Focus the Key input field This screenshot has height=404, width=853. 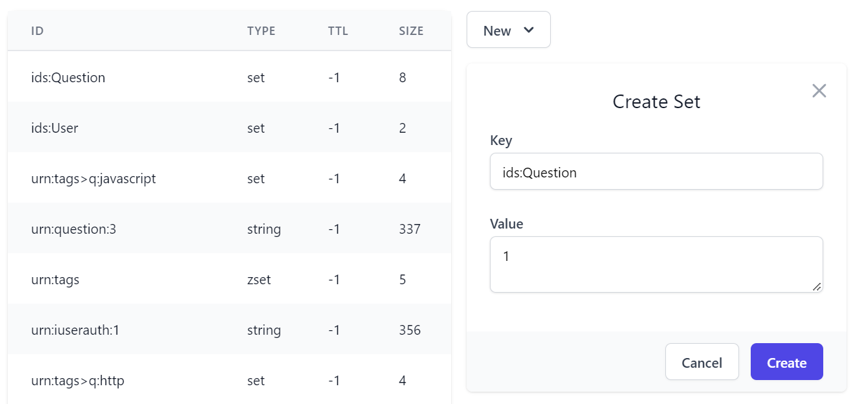click(x=656, y=172)
